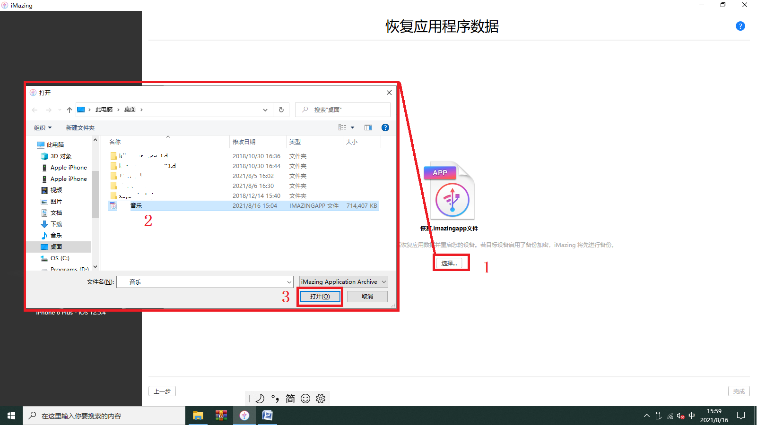The image size is (757, 425).
Task: Select 视频 in navigation tree
Action: point(56,190)
